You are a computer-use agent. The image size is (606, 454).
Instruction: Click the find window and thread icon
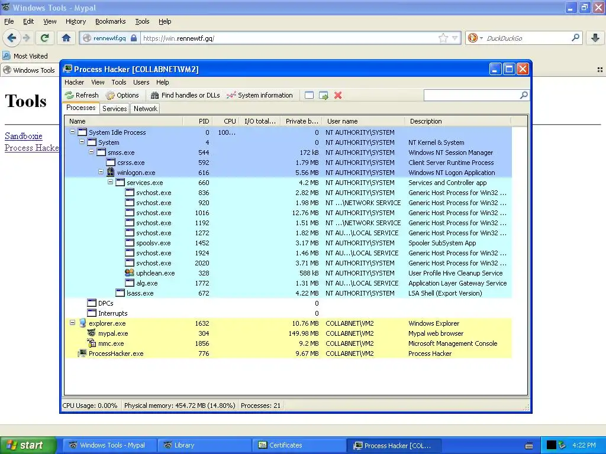[324, 95]
